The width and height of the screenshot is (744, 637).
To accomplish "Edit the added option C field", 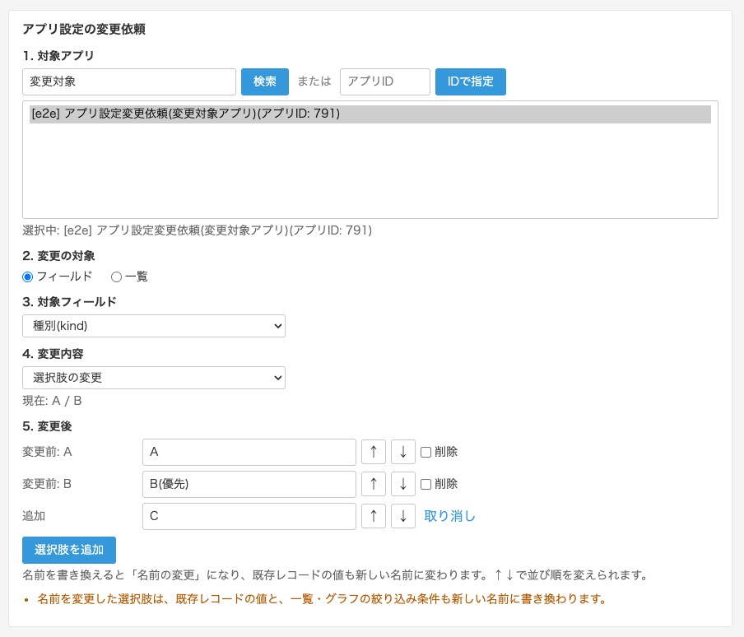I will (249, 516).
